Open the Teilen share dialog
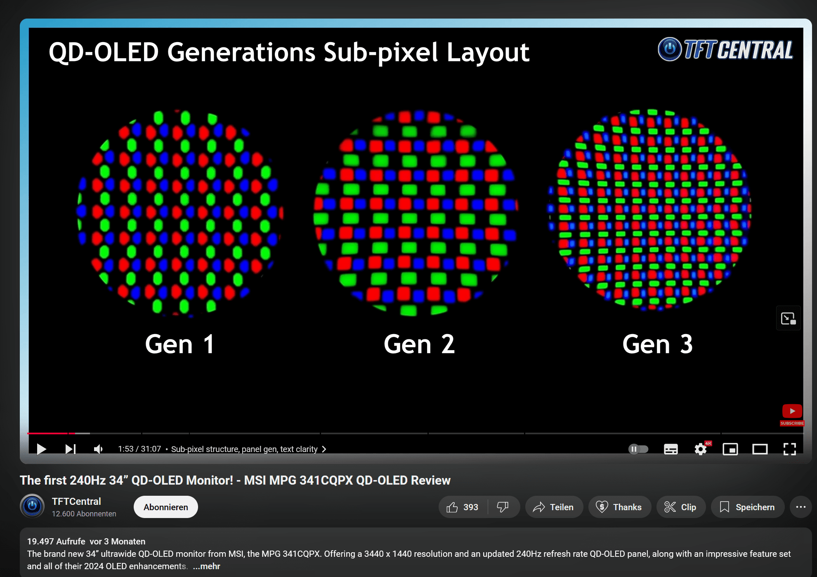Screen dimensions: 817x577 pyautogui.click(x=554, y=507)
